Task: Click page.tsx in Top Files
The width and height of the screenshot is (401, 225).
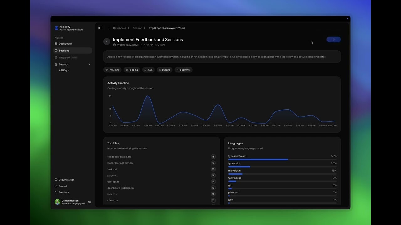Action: click(x=112, y=176)
